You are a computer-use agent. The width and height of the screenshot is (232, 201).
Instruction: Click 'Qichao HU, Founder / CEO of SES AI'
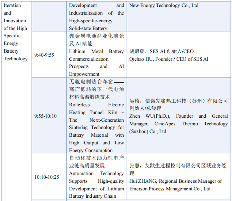[x=169, y=59]
